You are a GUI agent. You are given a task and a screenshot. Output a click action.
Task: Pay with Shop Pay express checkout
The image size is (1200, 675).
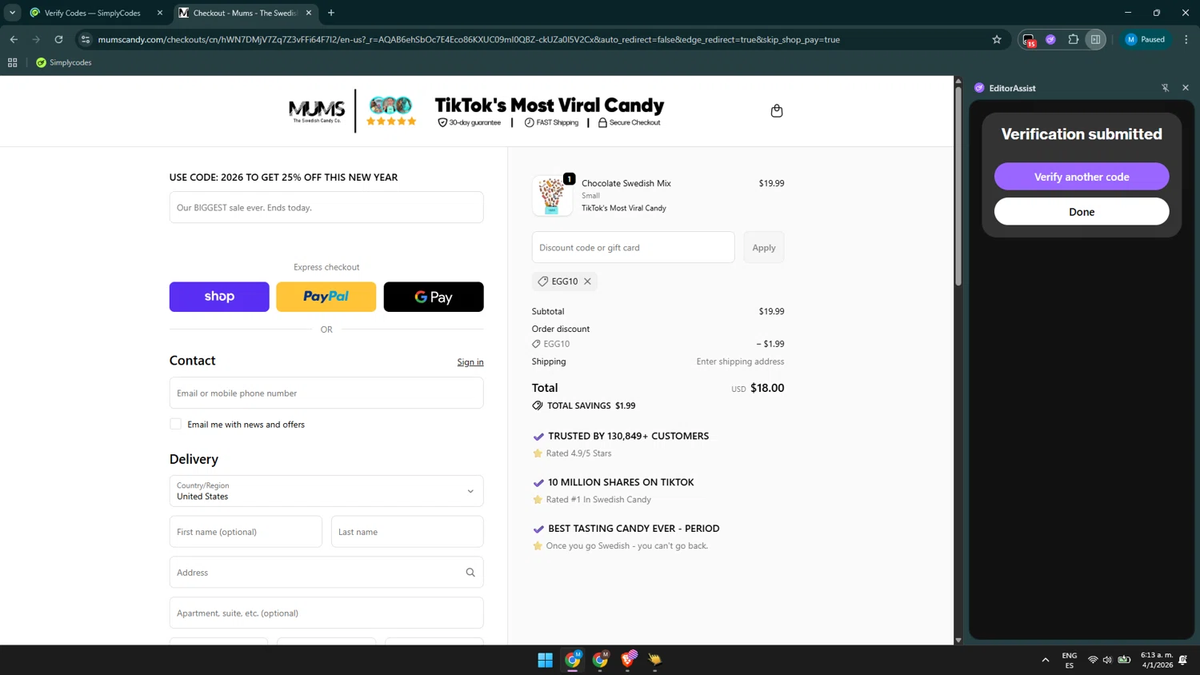(x=219, y=297)
